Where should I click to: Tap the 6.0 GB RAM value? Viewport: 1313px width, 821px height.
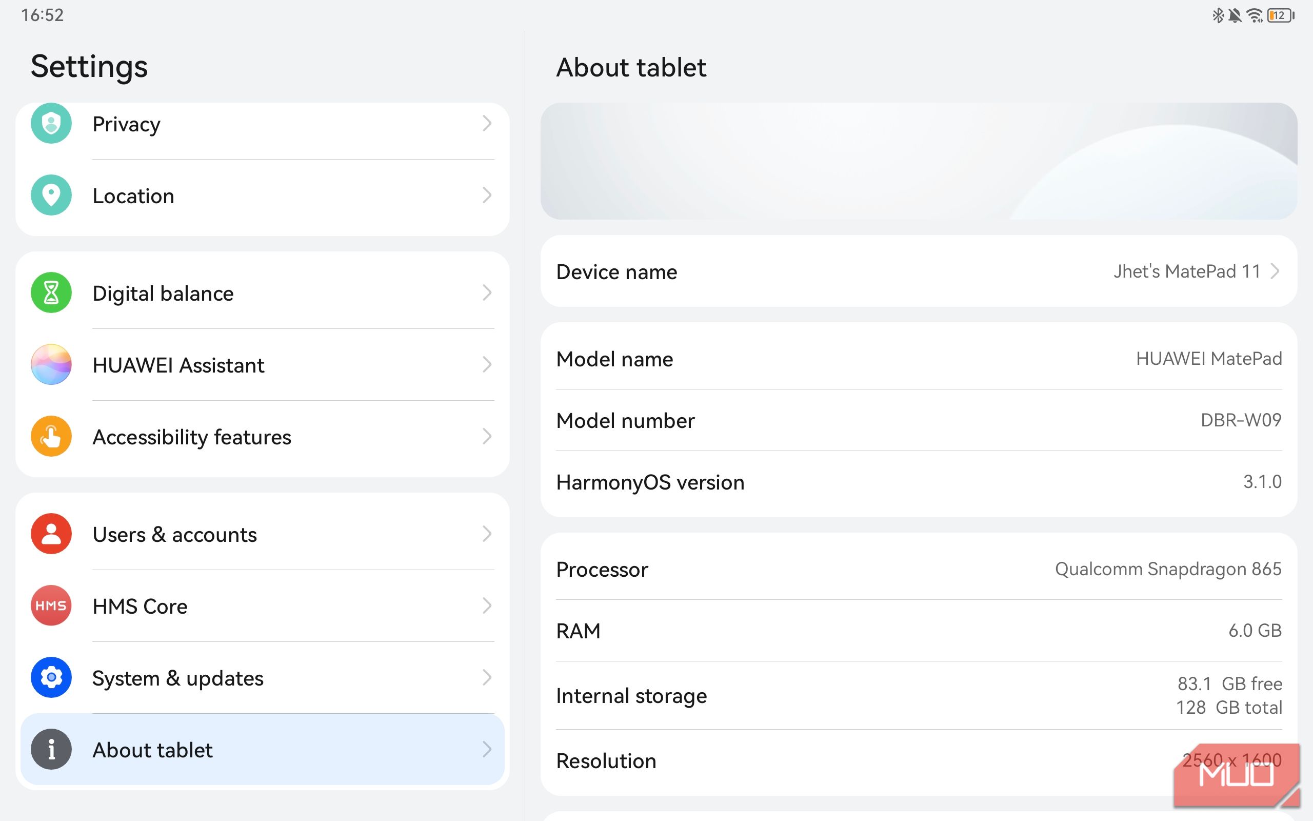coord(1255,631)
